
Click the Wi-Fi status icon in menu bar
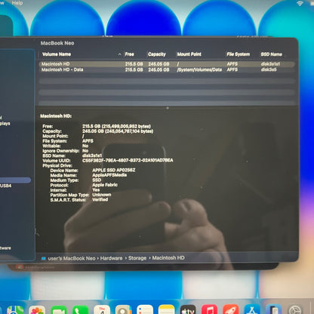(x=300, y=3)
